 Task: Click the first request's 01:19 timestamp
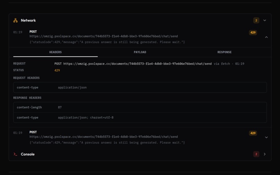point(18,32)
